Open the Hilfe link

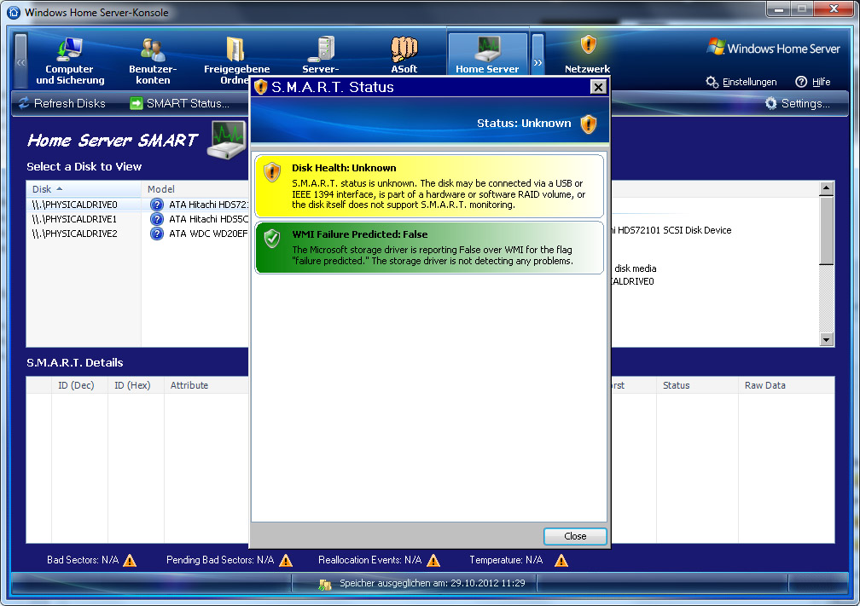pyautogui.click(x=813, y=82)
